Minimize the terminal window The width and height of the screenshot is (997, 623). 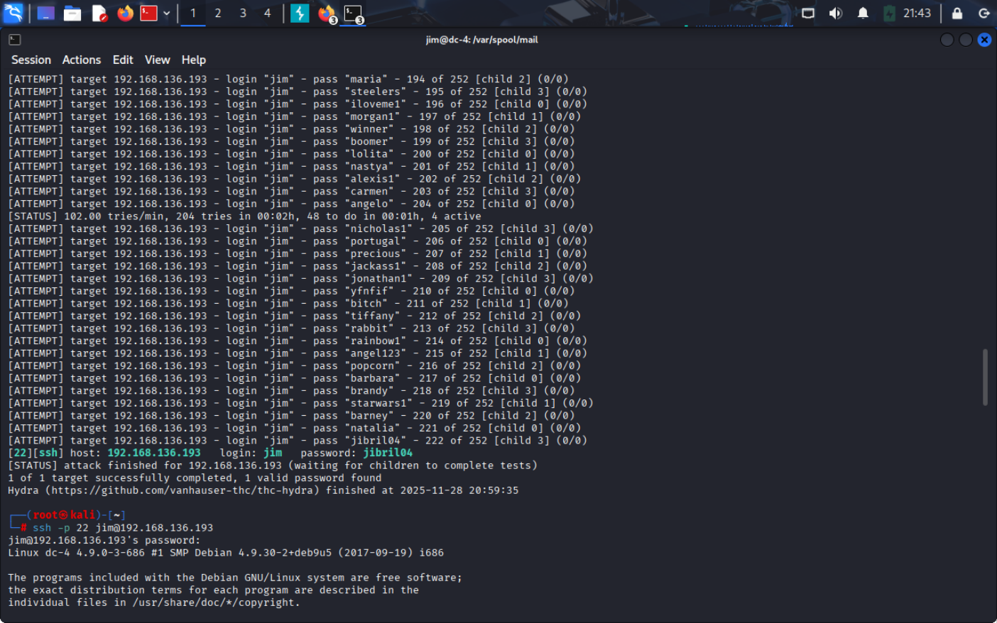947,40
